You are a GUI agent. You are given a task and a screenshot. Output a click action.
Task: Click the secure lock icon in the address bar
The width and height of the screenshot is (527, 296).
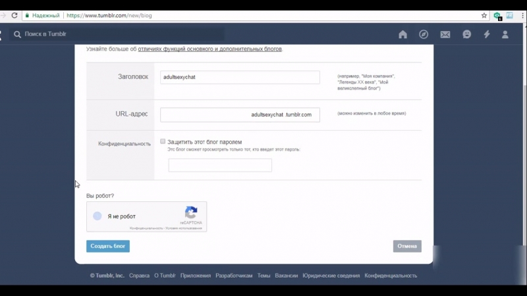pos(27,15)
